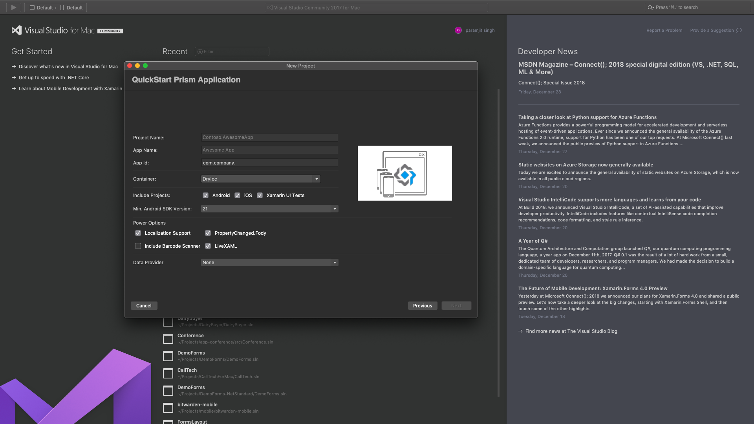
Task: Click the Previous button
Action: click(423, 306)
